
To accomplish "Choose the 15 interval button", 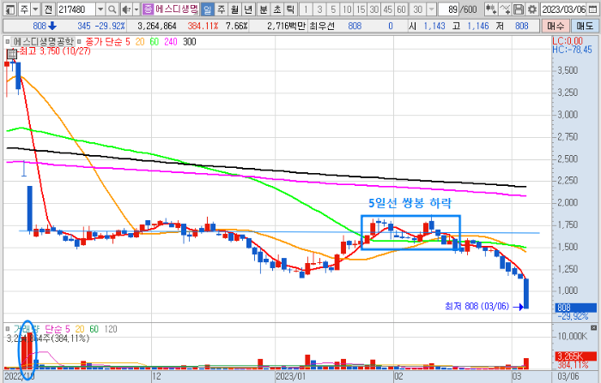I will tap(361, 9).
